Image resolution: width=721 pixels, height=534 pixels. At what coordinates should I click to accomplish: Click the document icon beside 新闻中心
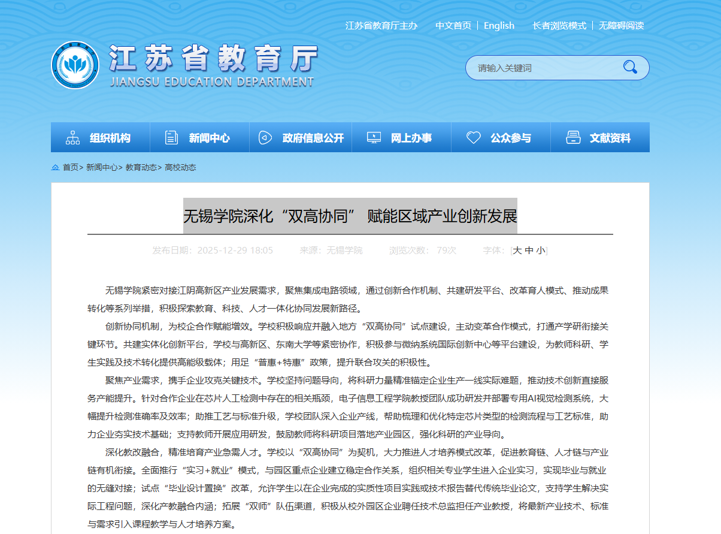pos(171,138)
